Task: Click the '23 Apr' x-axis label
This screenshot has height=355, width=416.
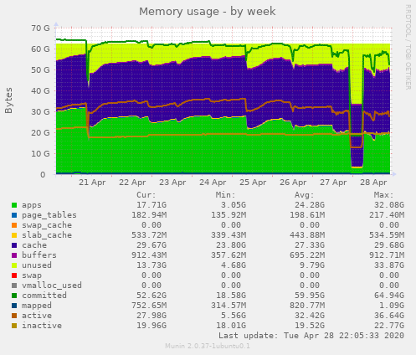Action: tap(172, 183)
